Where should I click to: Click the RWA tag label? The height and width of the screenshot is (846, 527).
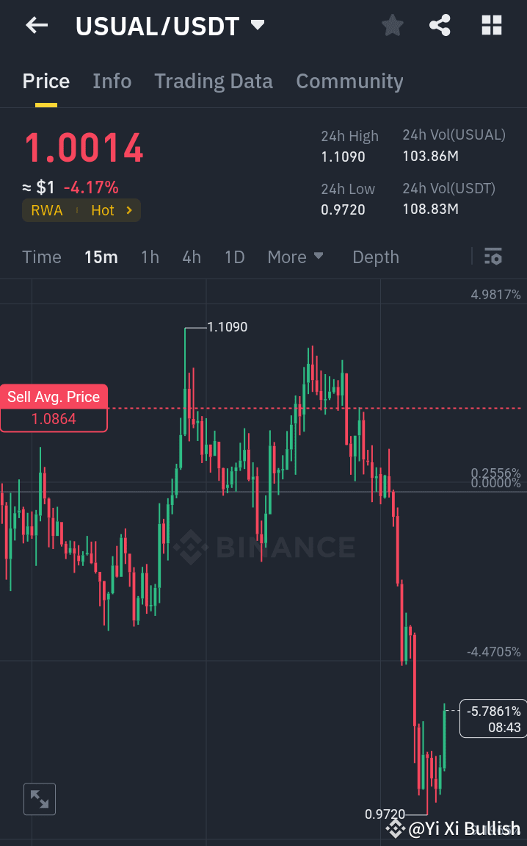coord(46,210)
